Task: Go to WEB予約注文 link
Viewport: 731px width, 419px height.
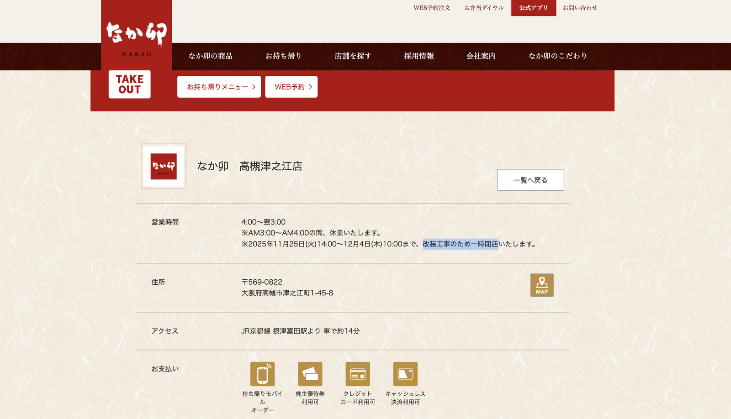Action: [432, 8]
